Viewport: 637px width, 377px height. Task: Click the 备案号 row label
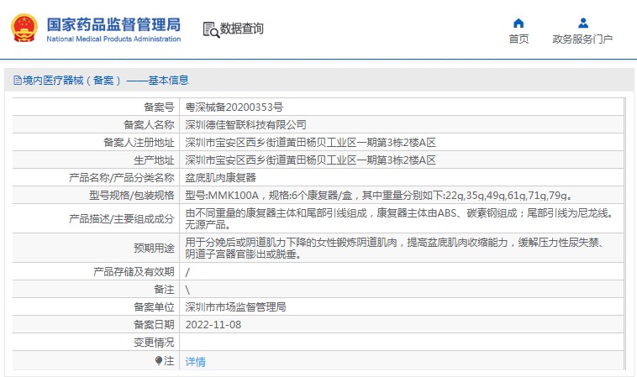pos(159,107)
